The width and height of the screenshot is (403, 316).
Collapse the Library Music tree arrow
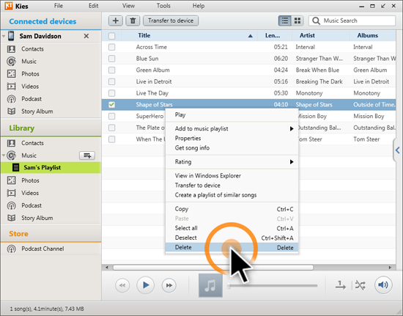[4, 155]
